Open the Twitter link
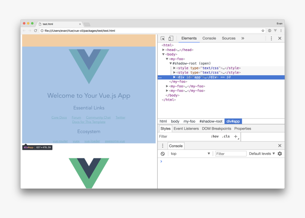Viewport: 305px width, 218px height. pos(121,117)
